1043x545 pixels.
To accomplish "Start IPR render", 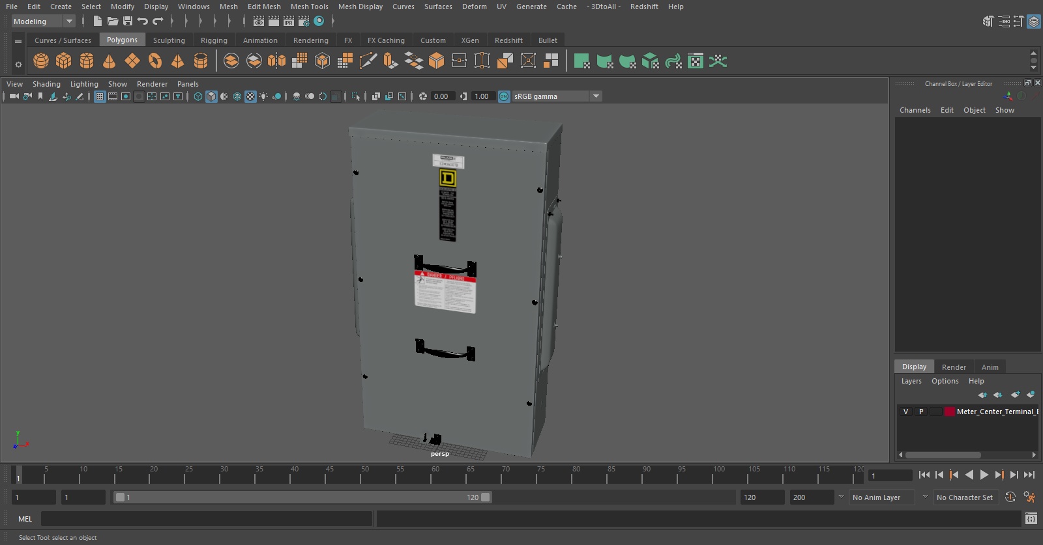I will [x=289, y=21].
